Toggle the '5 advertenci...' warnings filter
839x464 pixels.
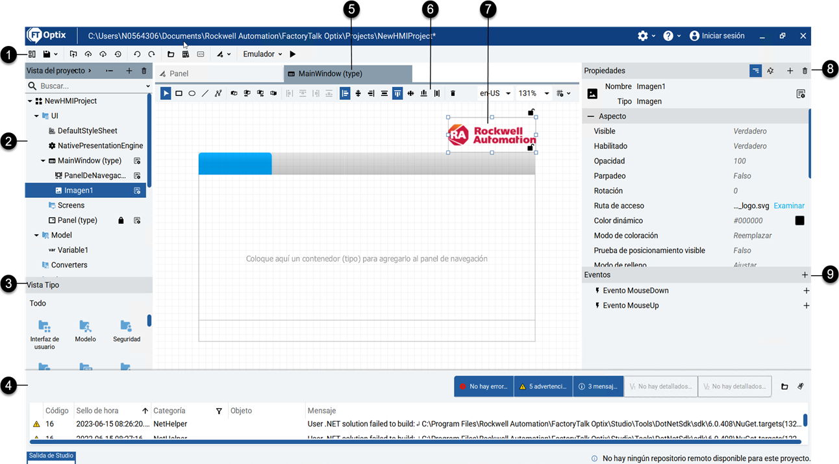(544, 387)
